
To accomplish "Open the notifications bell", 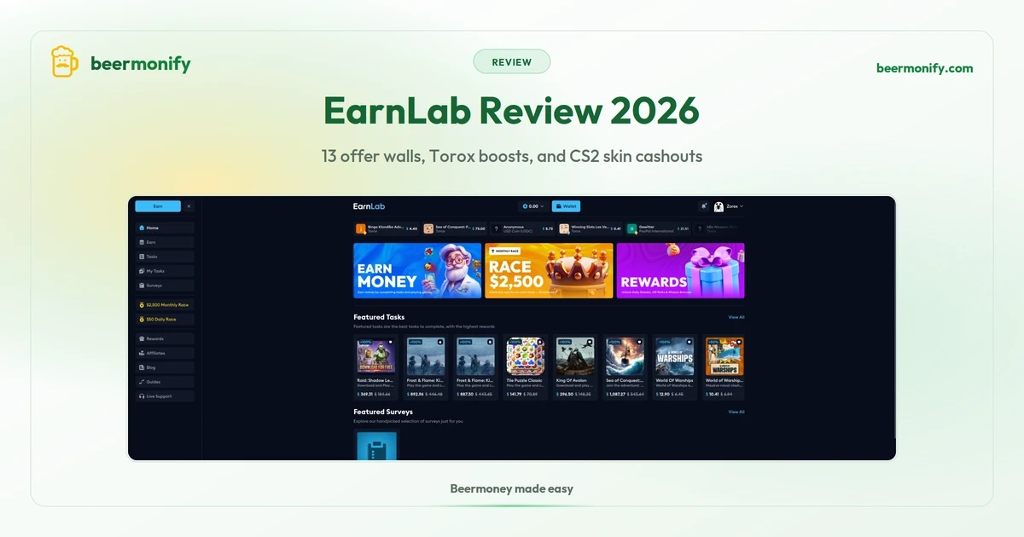I will (703, 206).
